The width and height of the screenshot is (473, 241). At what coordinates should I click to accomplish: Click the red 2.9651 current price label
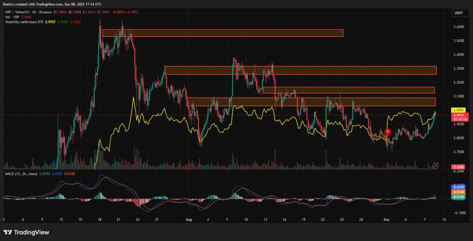(x=458, y=115)
